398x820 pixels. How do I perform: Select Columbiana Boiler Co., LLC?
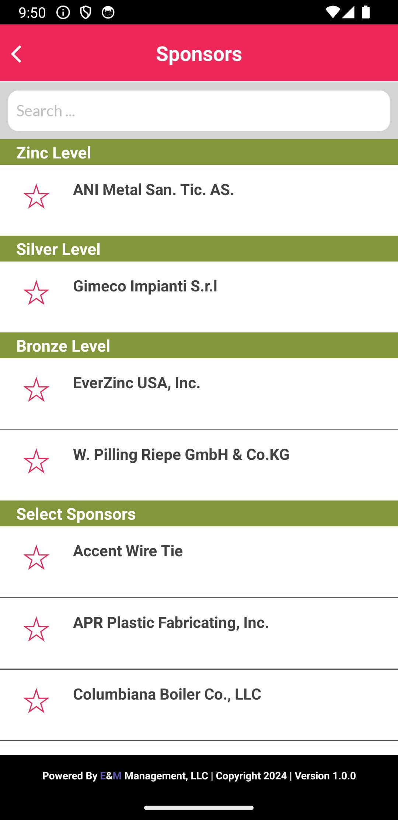pyautogui.click(x=199, y=705)
